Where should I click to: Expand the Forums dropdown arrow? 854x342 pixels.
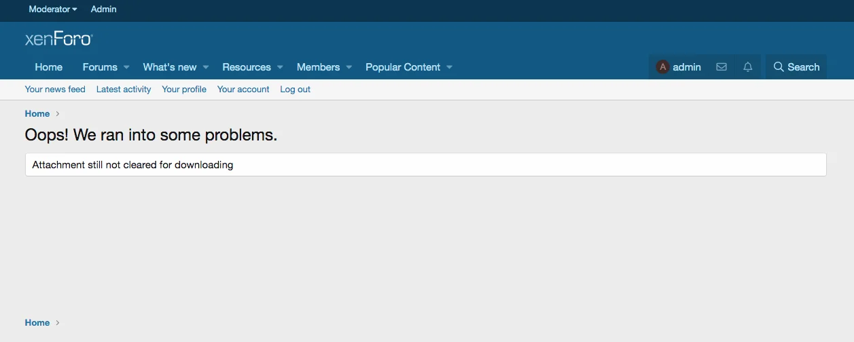pyautogui.click(x=126, y=67)
